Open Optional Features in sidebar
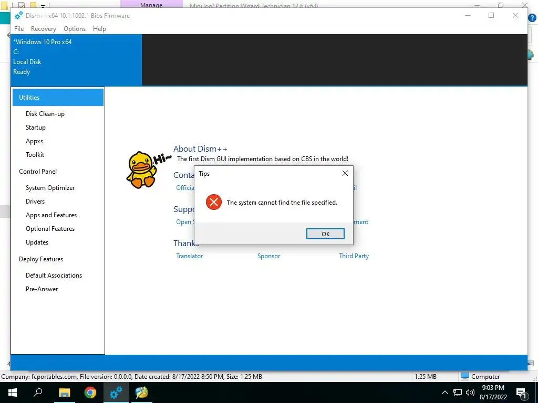 point(50,229)
